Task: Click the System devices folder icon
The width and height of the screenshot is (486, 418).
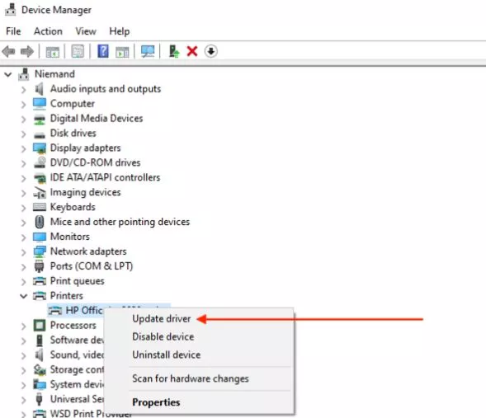Action: pyautogui.click(x=40, y=384)
